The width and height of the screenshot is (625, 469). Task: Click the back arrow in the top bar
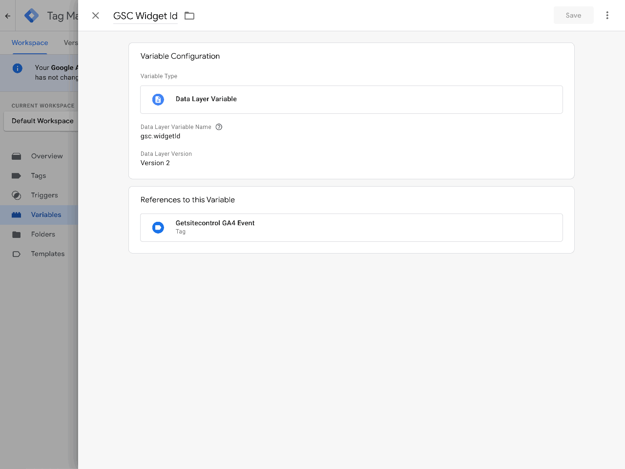[7, 15]
